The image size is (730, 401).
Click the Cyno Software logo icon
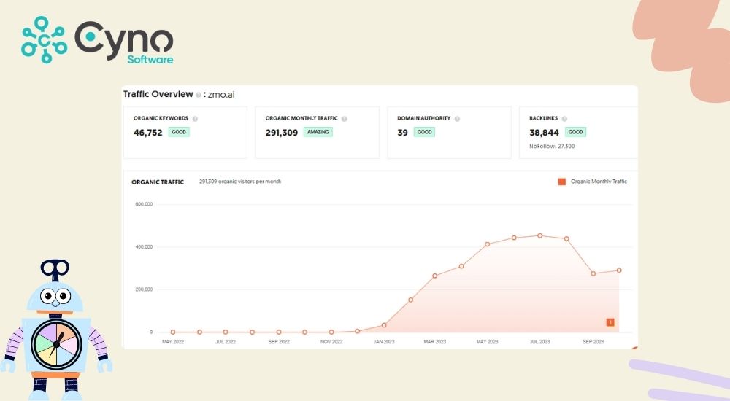pyautogui.click(x=44, y=39)
